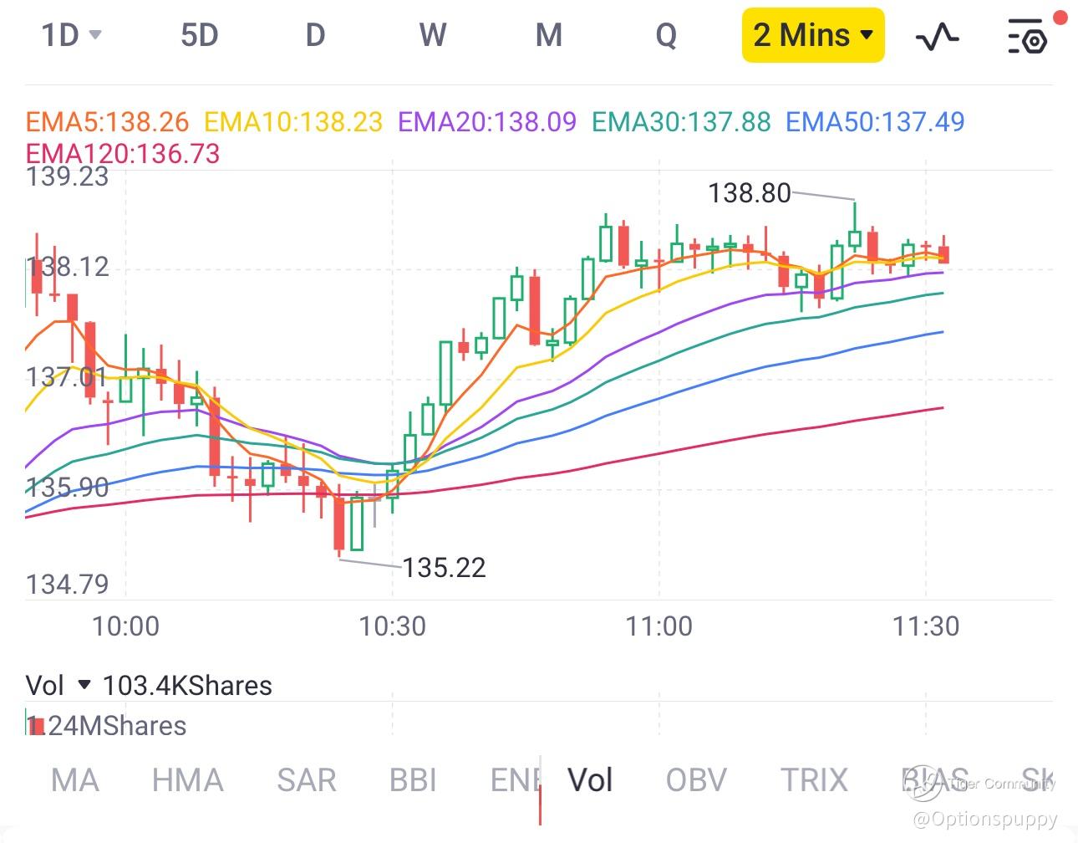
Task: Toggle the HMA indicator
Action: (187, 780)
